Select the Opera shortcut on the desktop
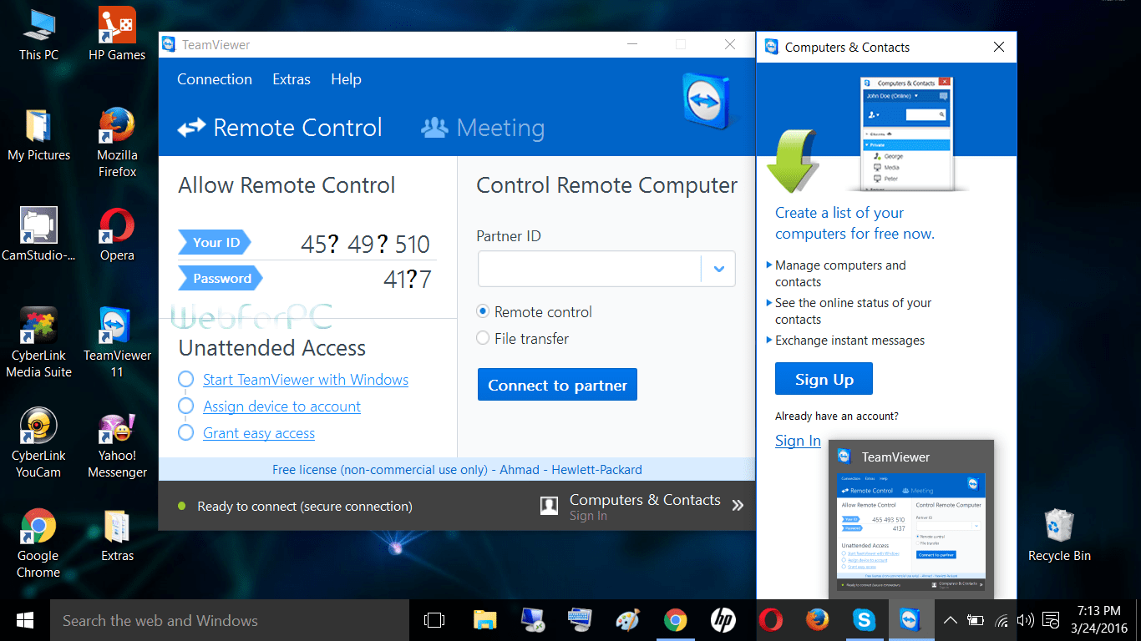 [x=117, y=235]
